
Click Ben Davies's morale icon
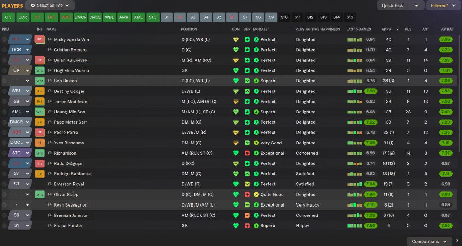click(256, 81)
